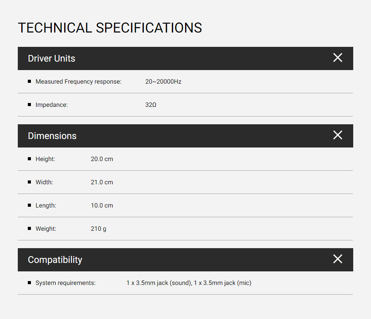Select the Measured Frequency response label

point(78,82)
